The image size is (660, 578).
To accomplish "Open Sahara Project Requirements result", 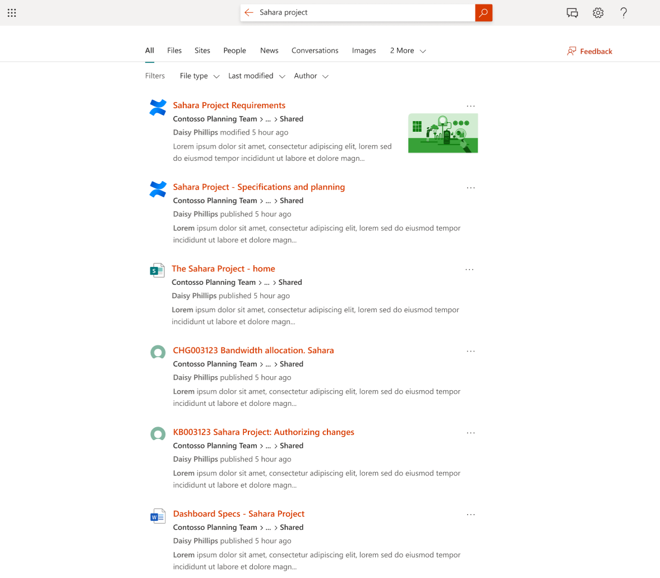I will 229,105.
